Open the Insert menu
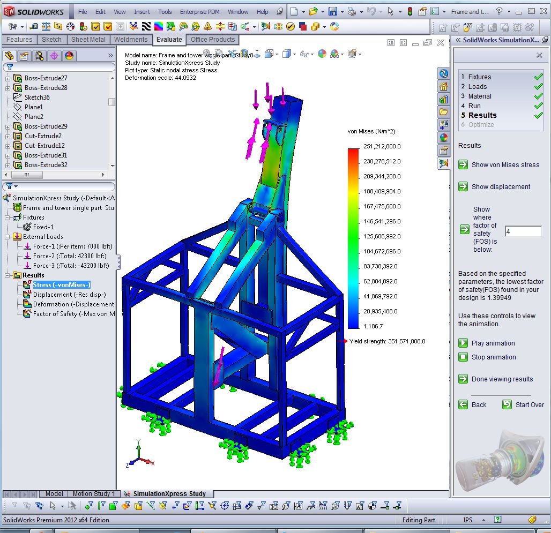This screenshot has width=551, height=533. click(142, 12)
